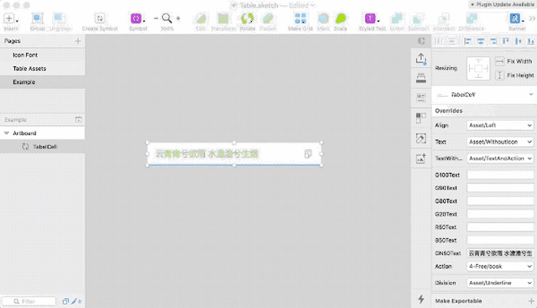Open the purple Symbol toolbar icon
This screenshot has height=308, width=537.
136,18
